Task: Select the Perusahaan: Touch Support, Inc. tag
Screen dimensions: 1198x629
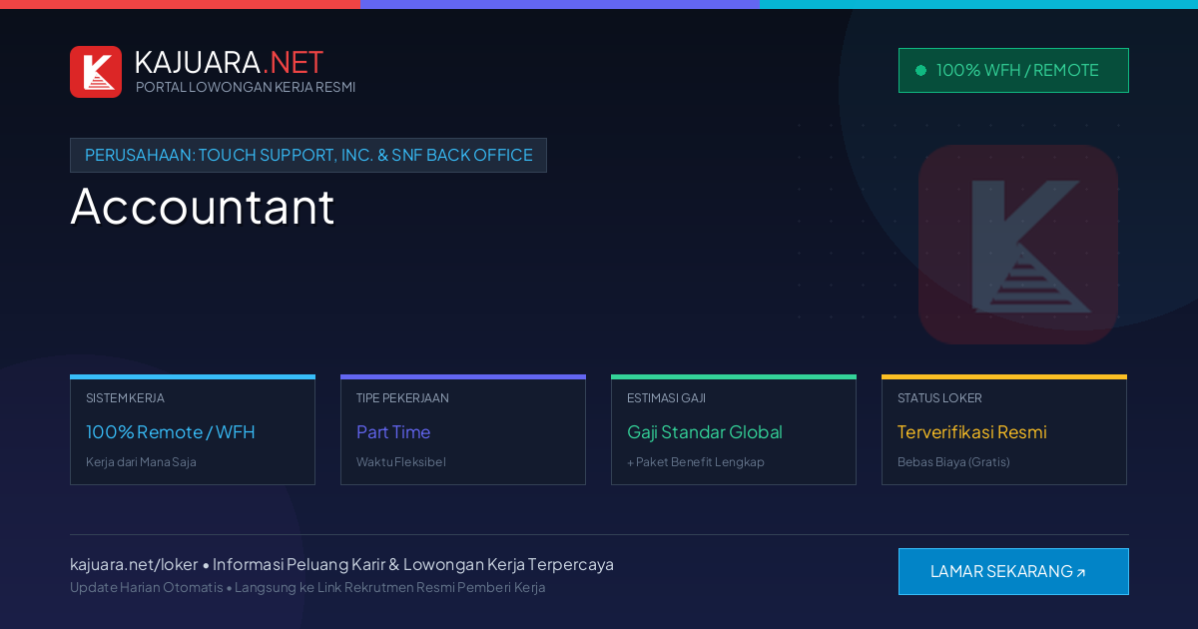Action: (308, 155)
